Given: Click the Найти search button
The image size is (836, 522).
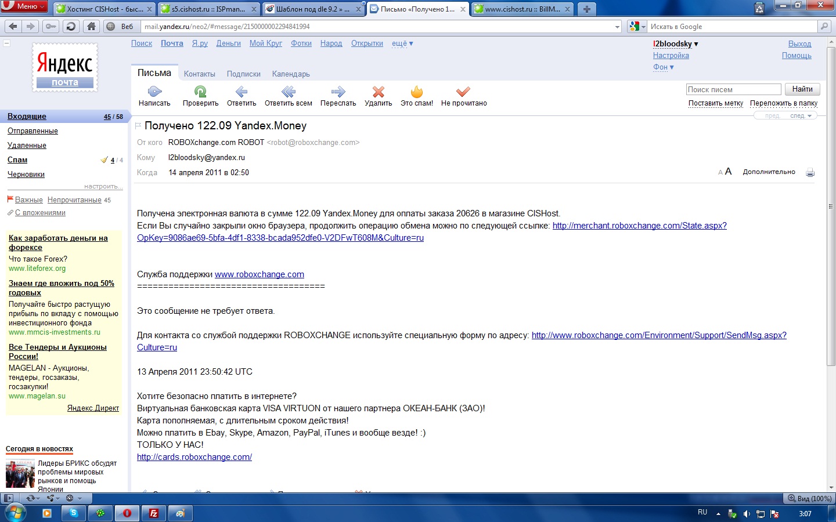Looking at the screenshot, I should pyautogui.click(x=802, y=89).
